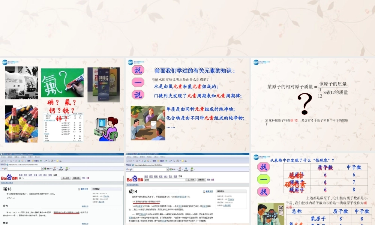The width and height of the screenshot is (375, 225).
Task: Click the Back navigation icon in the 碳13 browser
Action: [2, 160]
